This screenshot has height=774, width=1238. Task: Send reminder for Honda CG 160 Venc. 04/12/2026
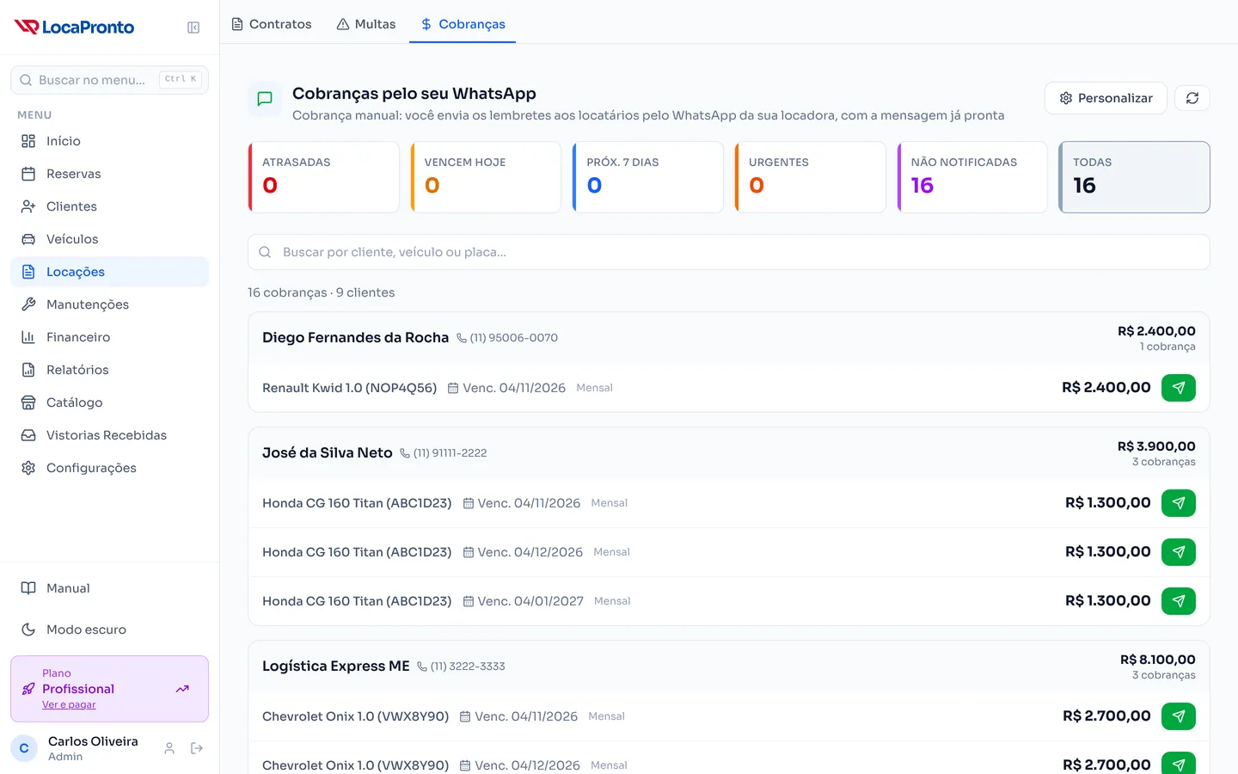coord(1179,552)
